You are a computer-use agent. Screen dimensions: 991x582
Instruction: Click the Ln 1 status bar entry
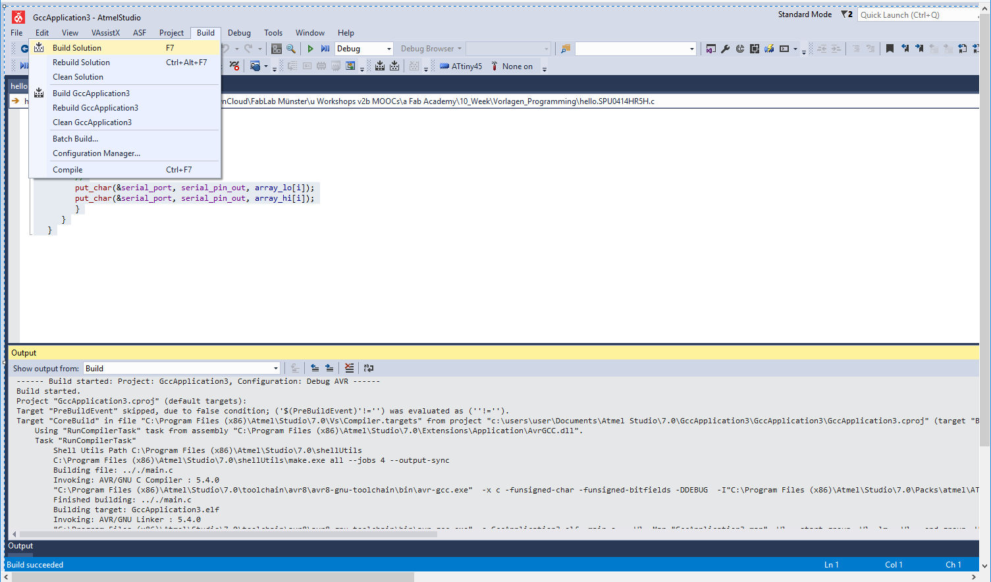click(x=832, y=565)
